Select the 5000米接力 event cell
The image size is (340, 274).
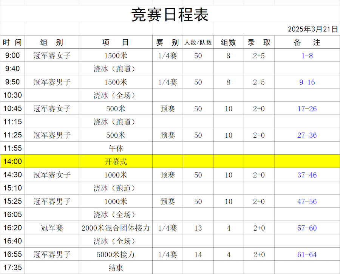coord(116,254)
